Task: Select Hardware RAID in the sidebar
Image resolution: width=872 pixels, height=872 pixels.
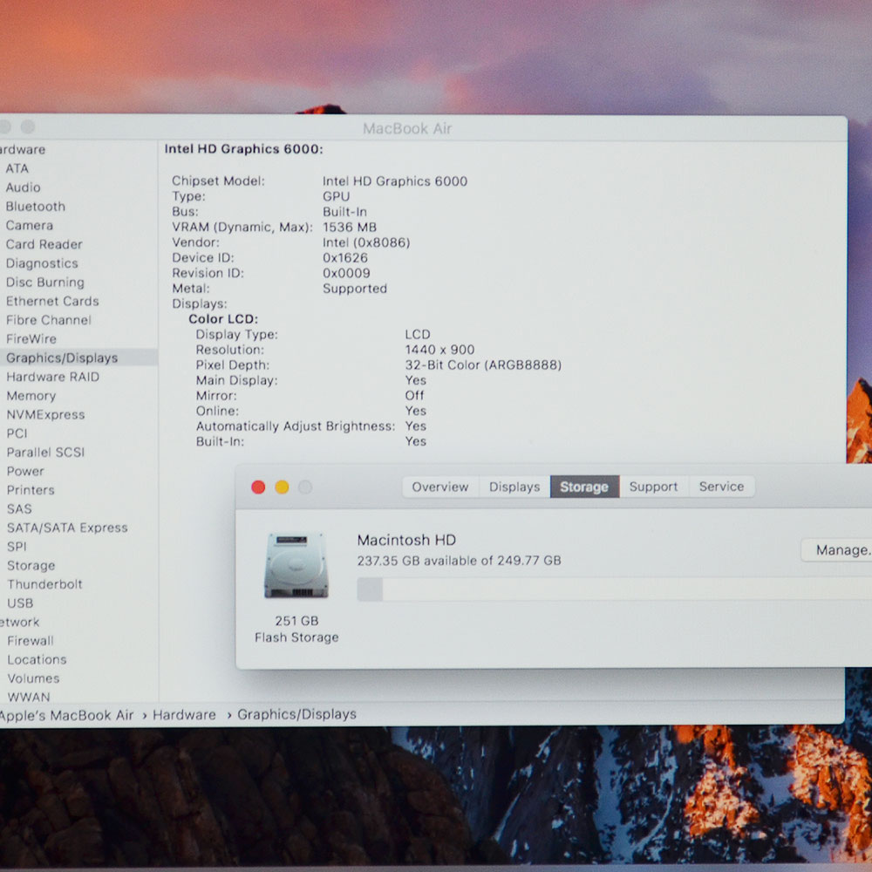Action: point(53,377)
